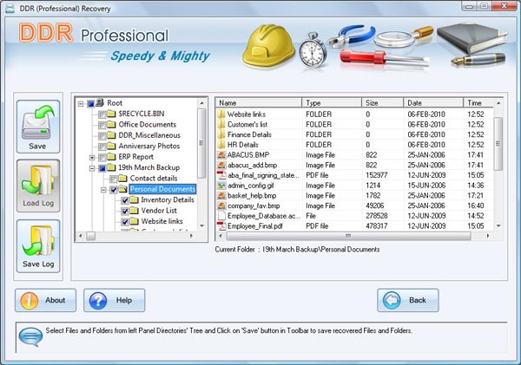Toggle the Contact details checkbox

click(x=114, y=179)
